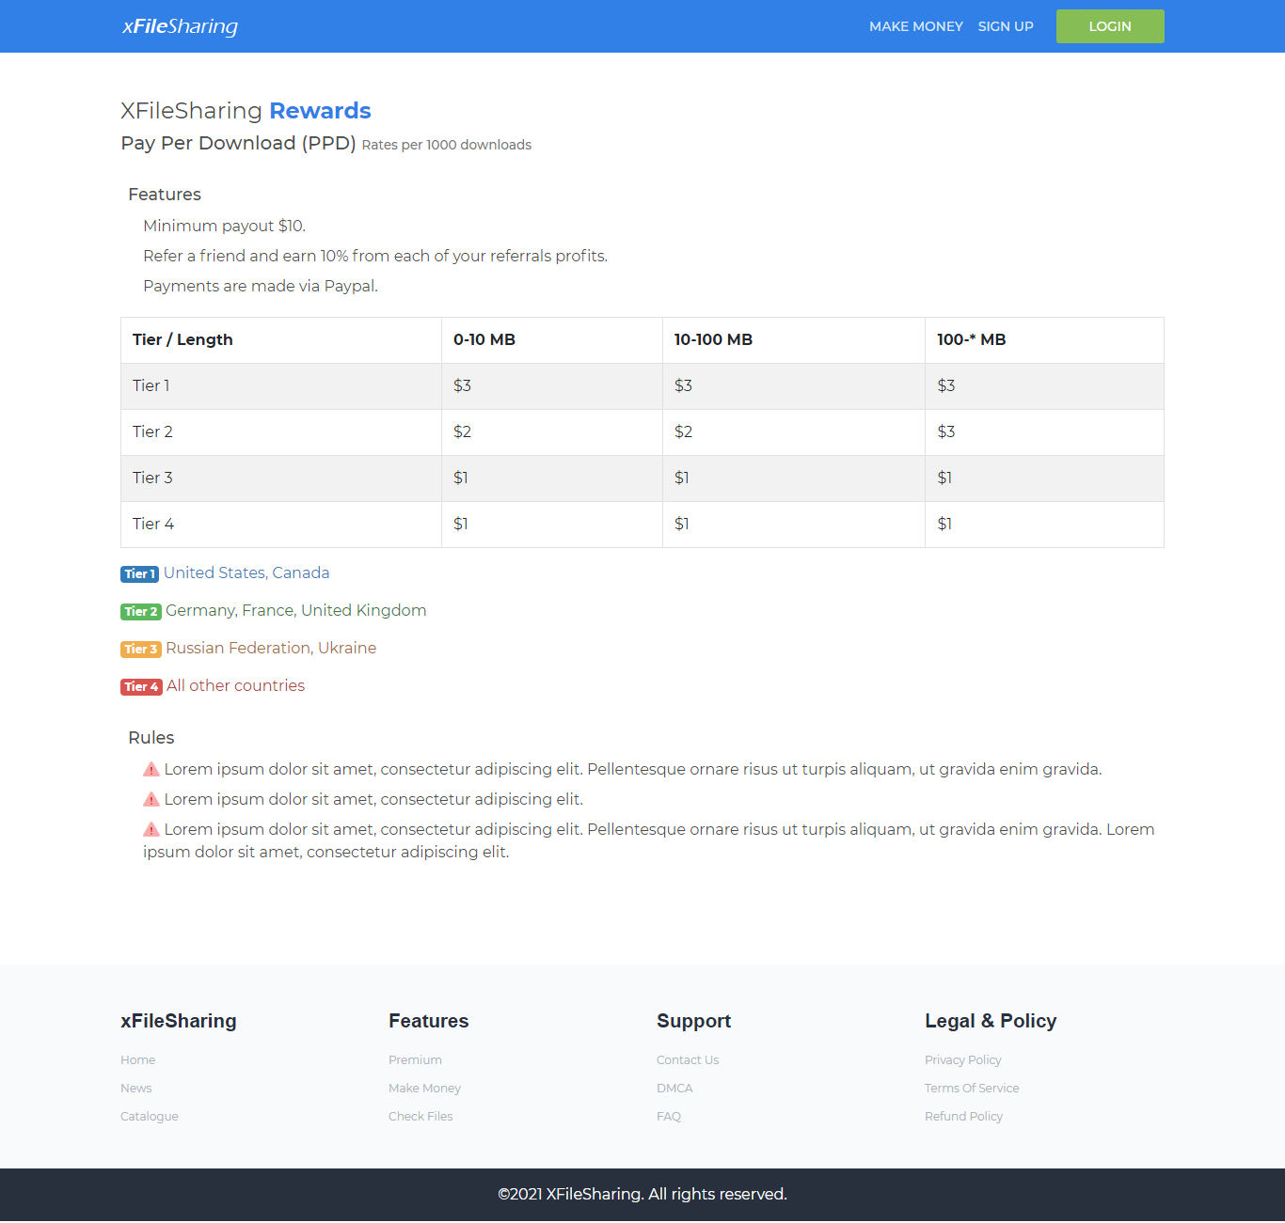Image resolution: width=1285 pixels, height=1223 pixels.
Task: Click the 'XFileSharing Rewards' heading
Action: pos(246,111)
